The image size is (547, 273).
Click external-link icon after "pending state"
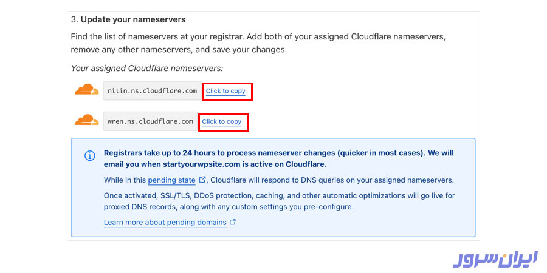click(202, 180)
